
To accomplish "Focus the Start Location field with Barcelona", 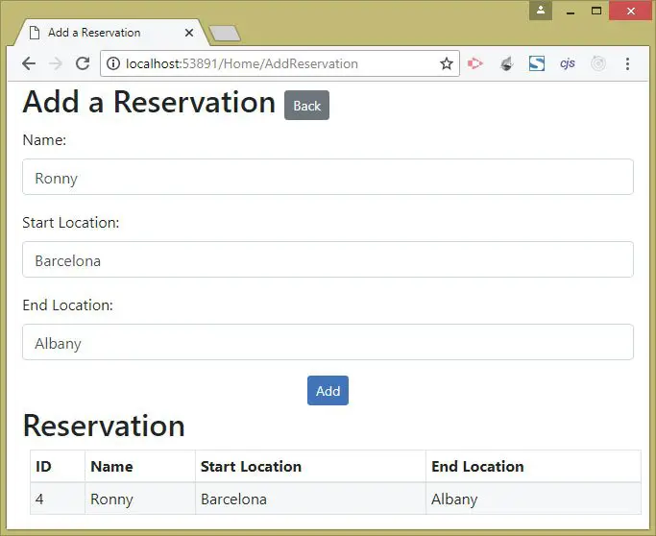I will 328,259.
